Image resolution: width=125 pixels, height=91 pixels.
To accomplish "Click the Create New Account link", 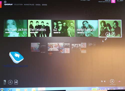I will [x=104, y=2].
